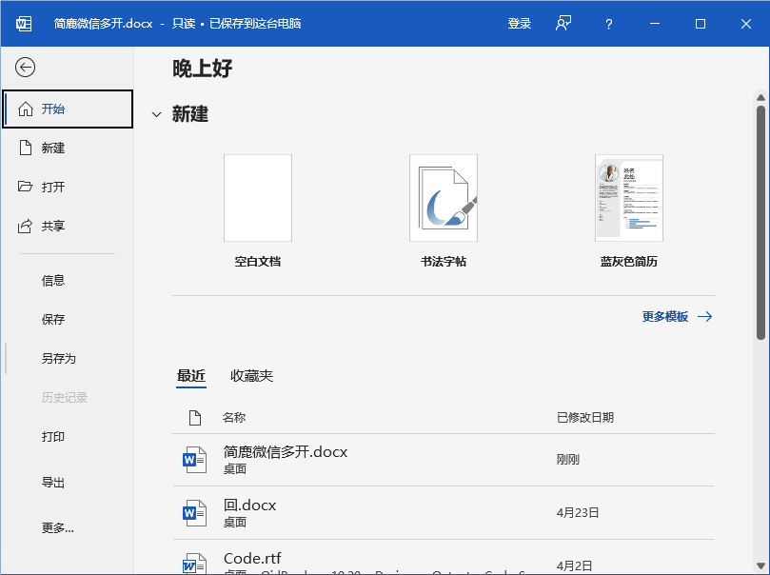Open the 打印 page
Screen dimensions: 770x575
pos(68,436)
